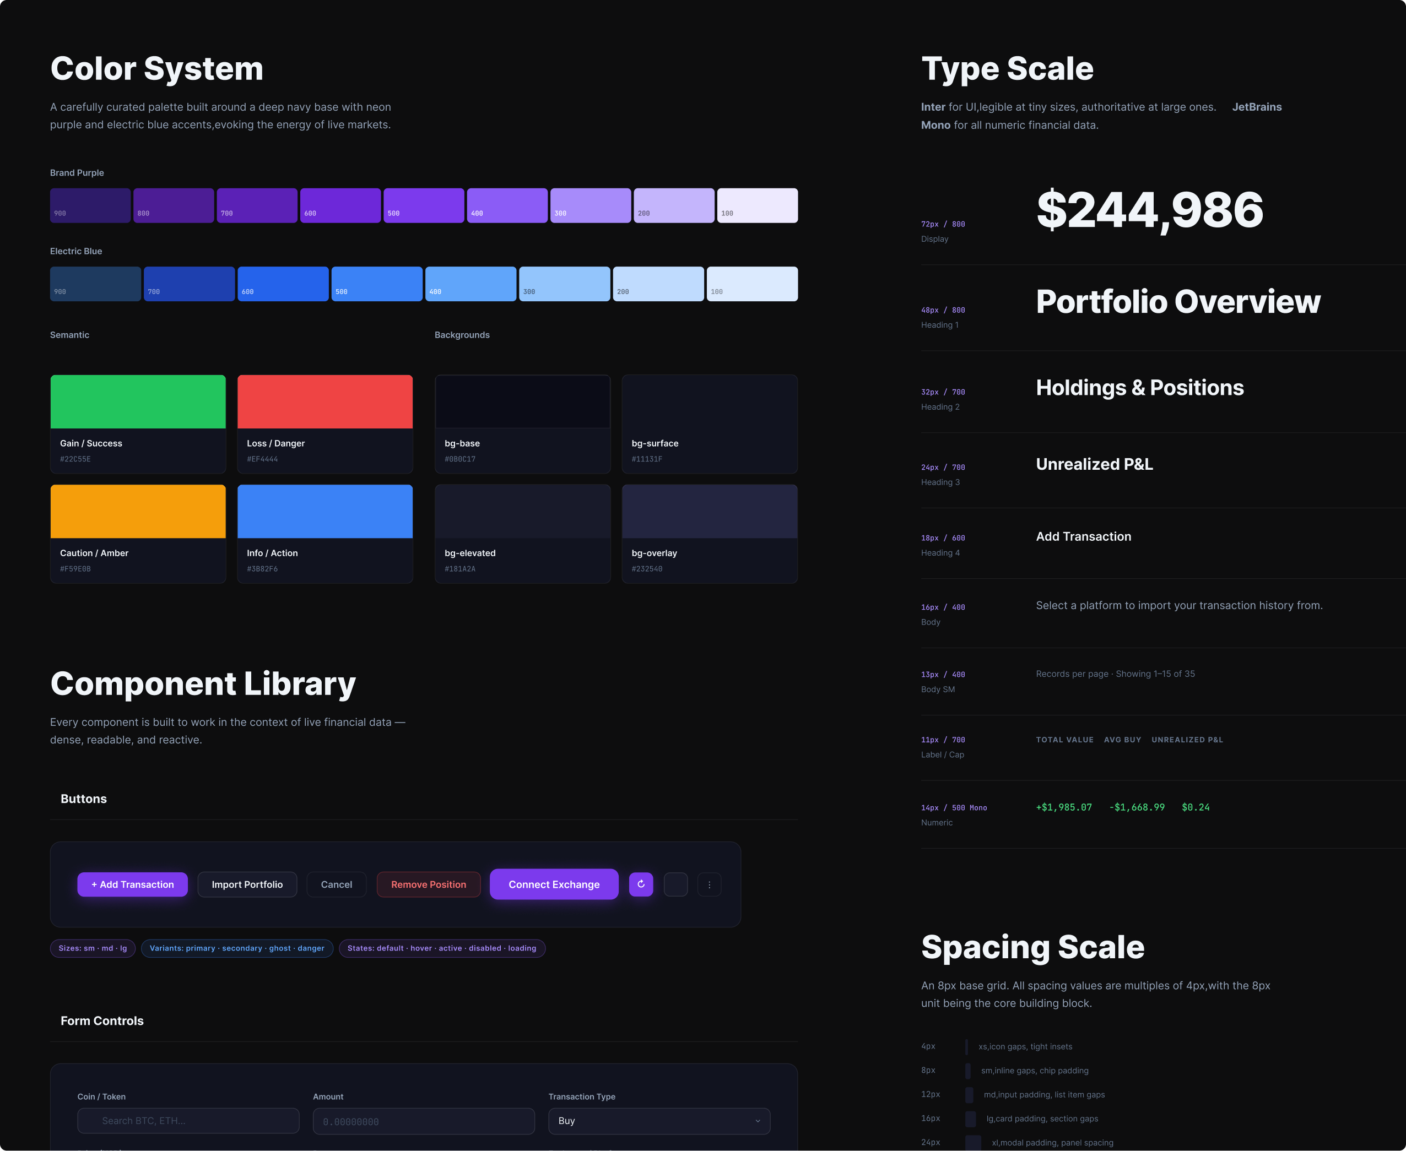The height and width of the screenshot is (1151, 1406).
Task: Click the Cancel ghost button
Action: click(336, 884)
